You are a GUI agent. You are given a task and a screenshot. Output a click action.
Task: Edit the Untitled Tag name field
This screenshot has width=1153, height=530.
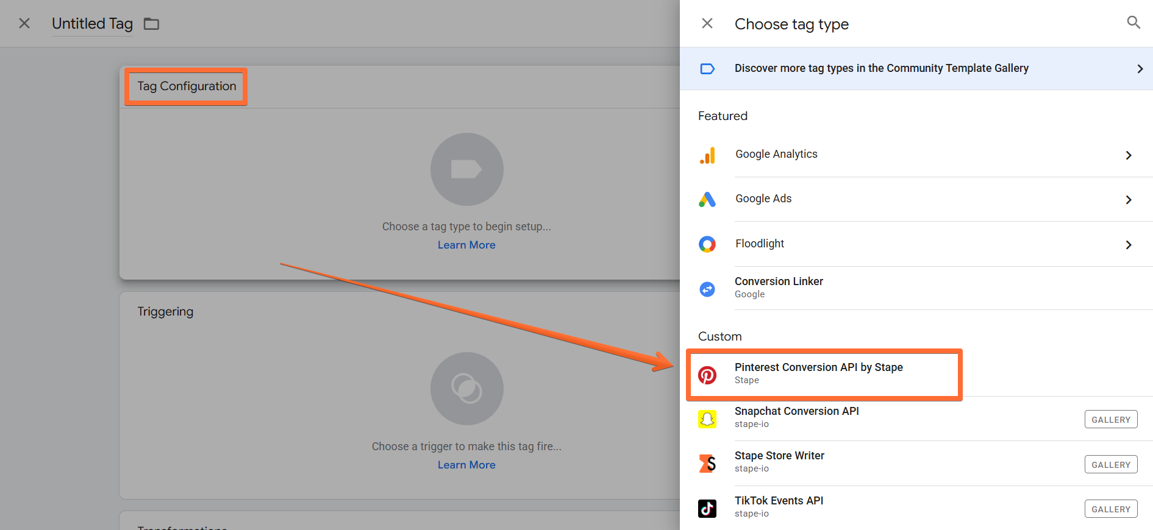pos(92,24)
